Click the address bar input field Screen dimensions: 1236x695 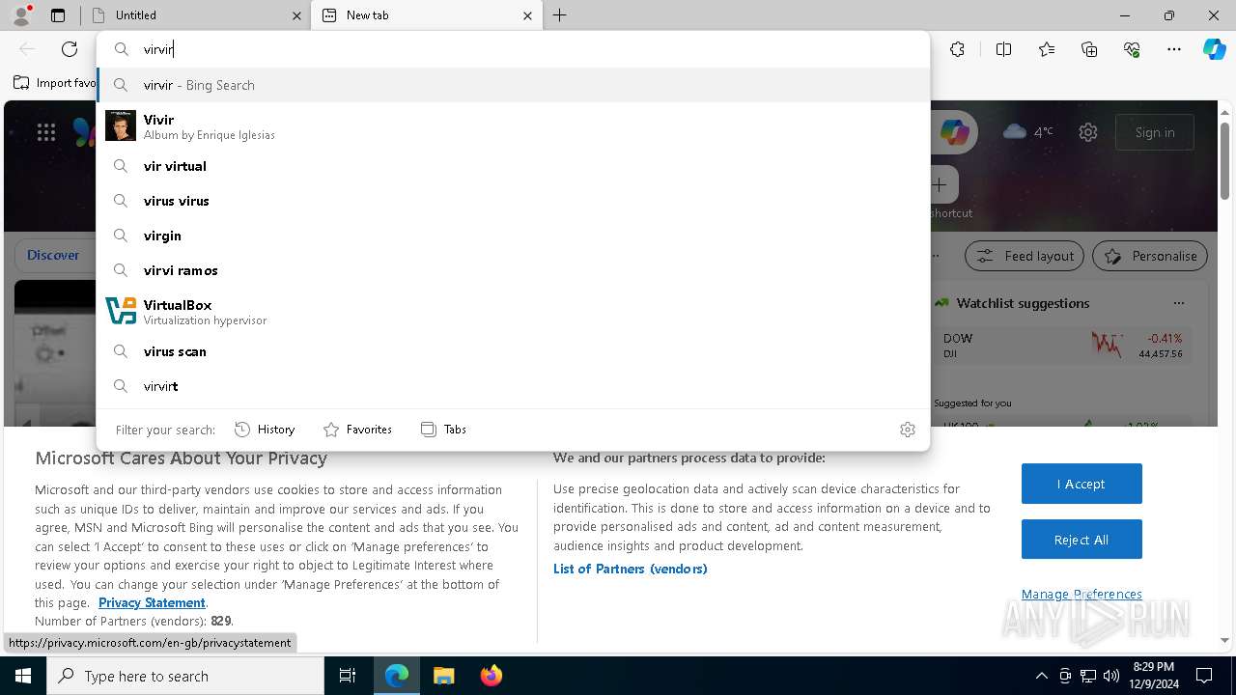513,49
